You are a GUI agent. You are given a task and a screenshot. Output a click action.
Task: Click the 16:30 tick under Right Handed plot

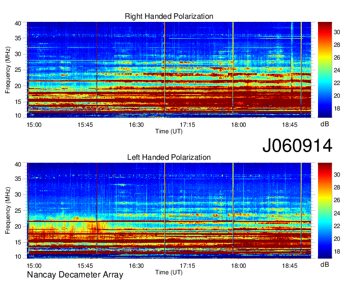(136, 125)
